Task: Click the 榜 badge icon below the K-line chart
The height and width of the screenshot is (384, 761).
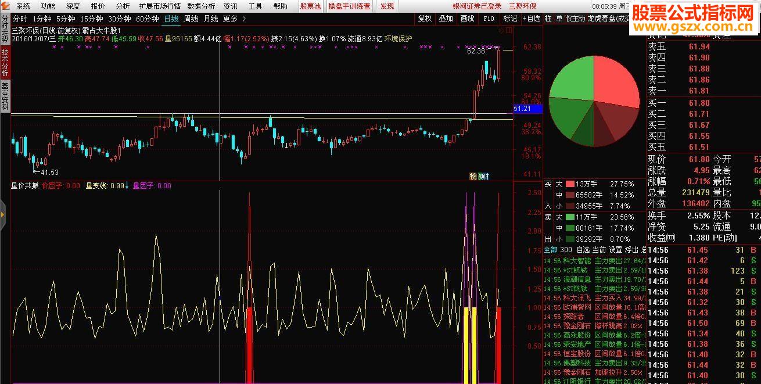Action: [473, 177]
